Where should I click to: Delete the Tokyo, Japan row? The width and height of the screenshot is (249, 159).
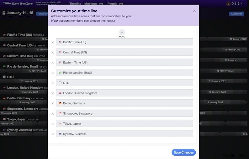53,124
